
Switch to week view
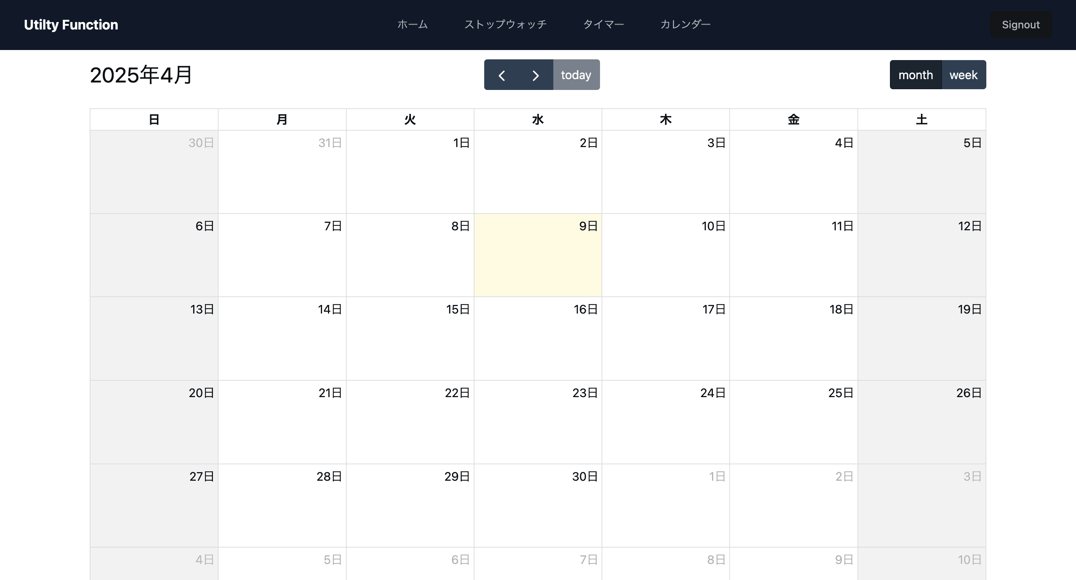(x=964, y=75)
